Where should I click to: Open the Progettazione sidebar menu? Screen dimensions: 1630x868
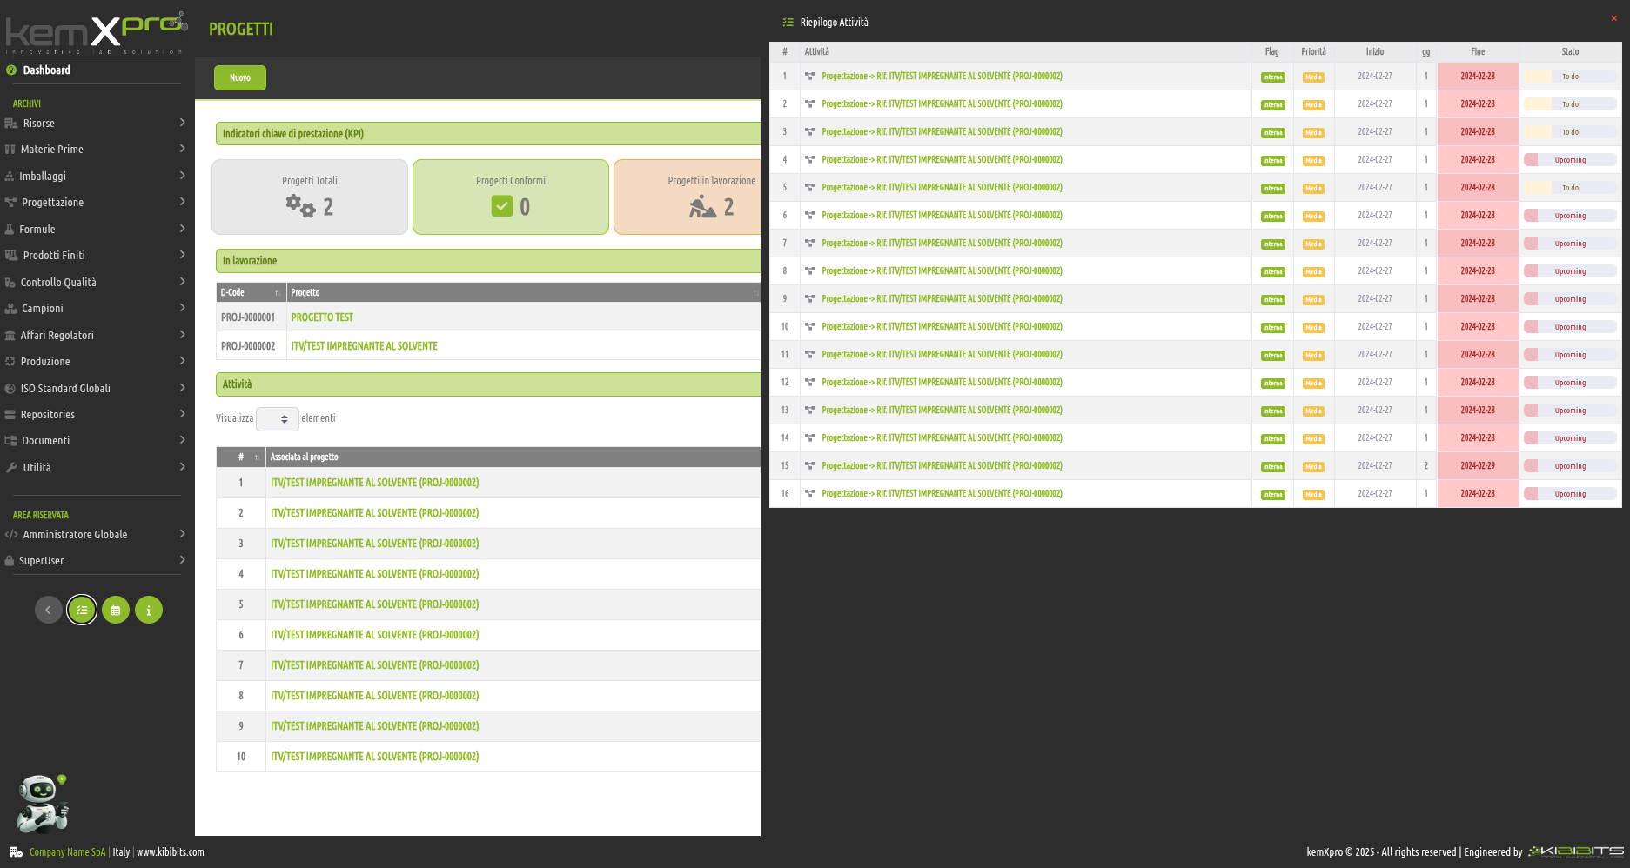tap(96, 203)
